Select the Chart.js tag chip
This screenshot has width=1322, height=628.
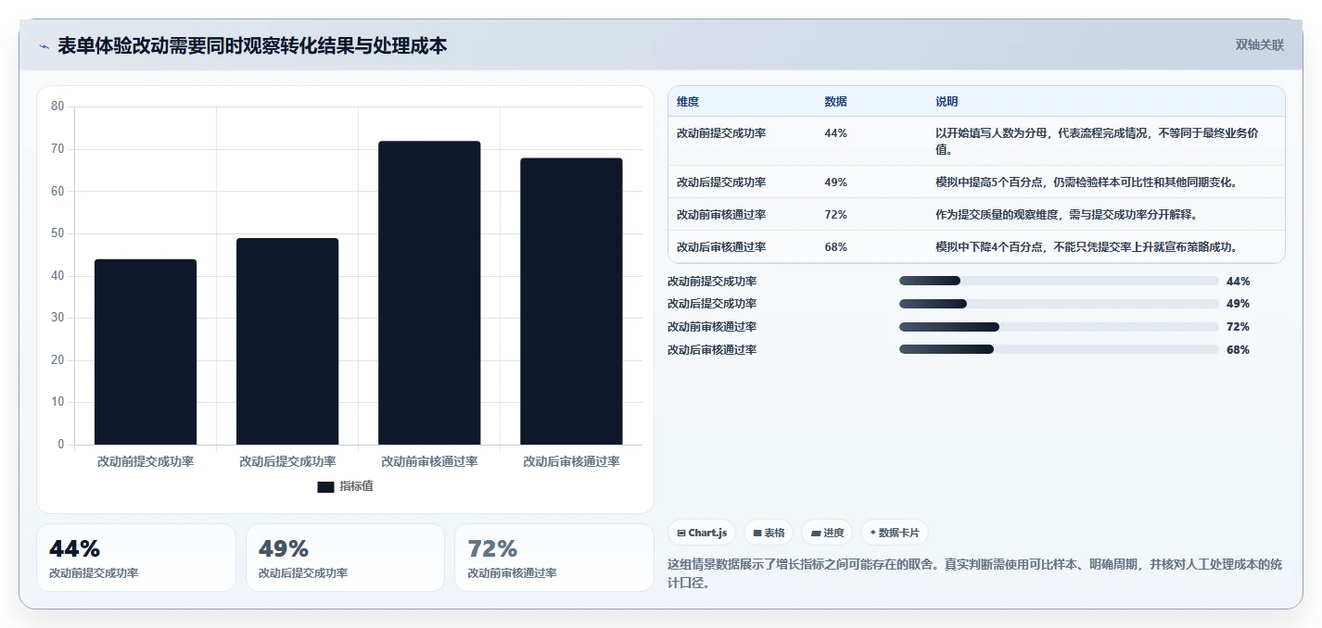(702, 533)
